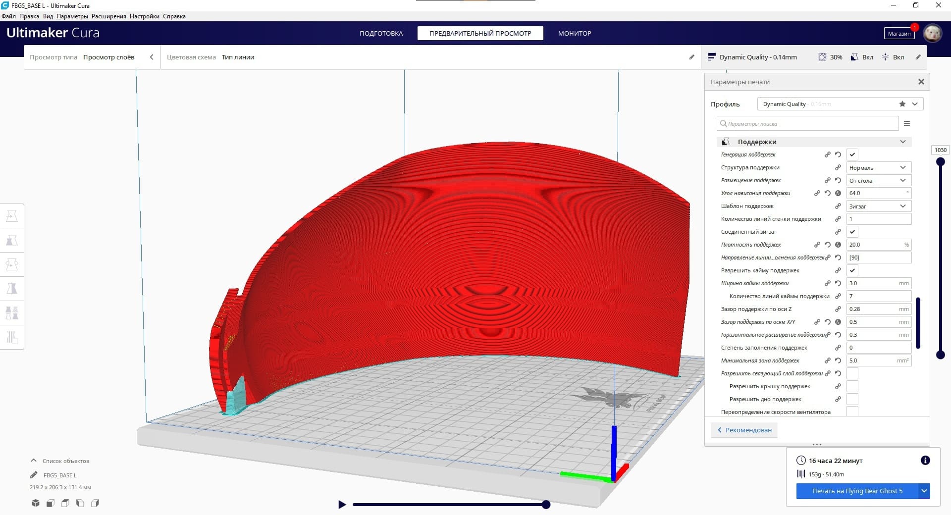Viewport: 951px width, 515px height.
Task: Open the Per Model Settings tool
Action: (x=12, y=313)
